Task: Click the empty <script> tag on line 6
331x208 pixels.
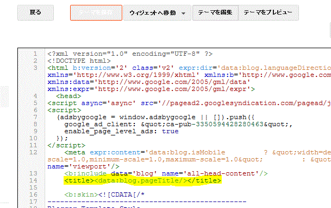Action: [64, 110]
